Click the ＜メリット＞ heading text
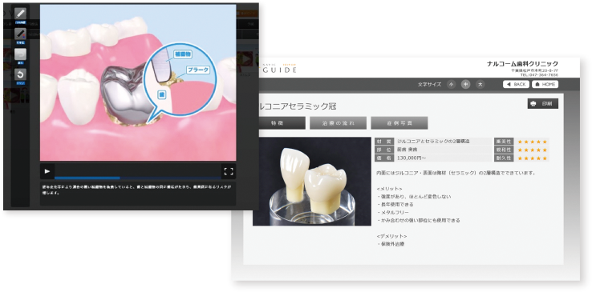This screenshot has height=292, width=592. (389, 189)
